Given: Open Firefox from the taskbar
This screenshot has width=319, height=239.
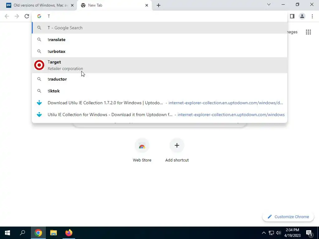Looking at the screenshot, I should point(69,233).
